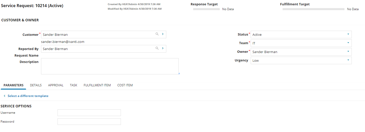This screenshot has width=365, height=132.
Task: Expand the Status dropdown showing Active
Action: click(301, 35)
